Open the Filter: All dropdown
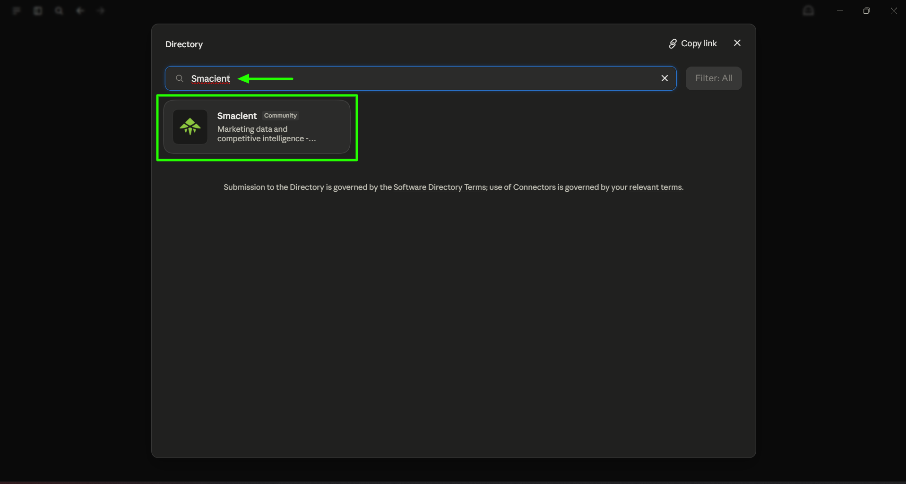The width and height of the screenshot is (906, 484). click(714, 78)
